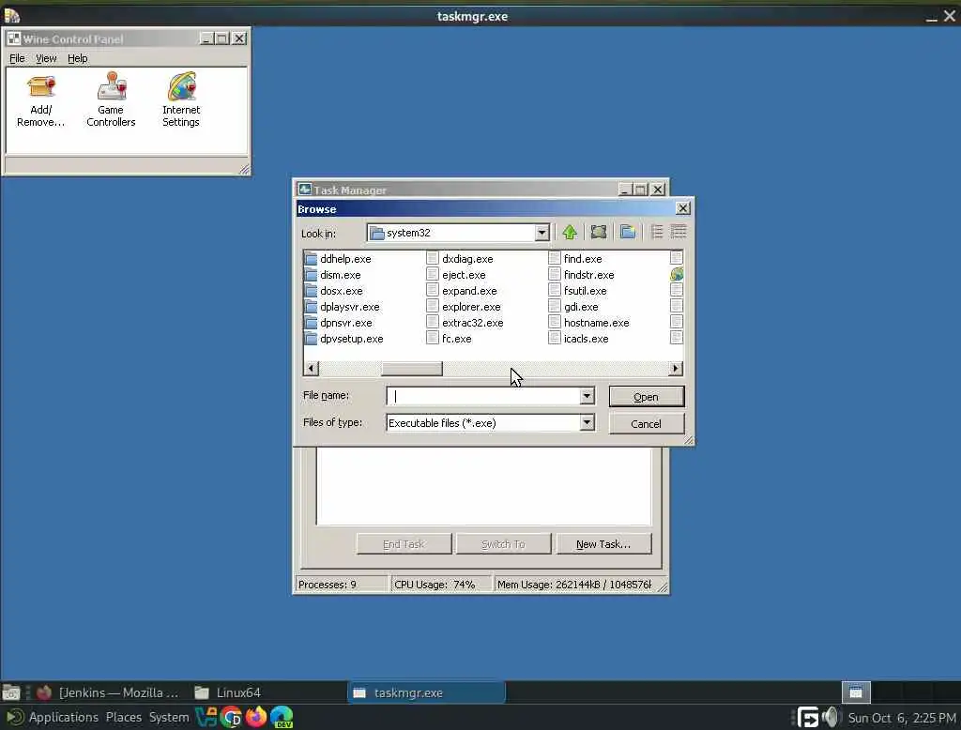Open Game Controllers applet
The width and height of the screenshot is (961, 730).
click(111, 101)
